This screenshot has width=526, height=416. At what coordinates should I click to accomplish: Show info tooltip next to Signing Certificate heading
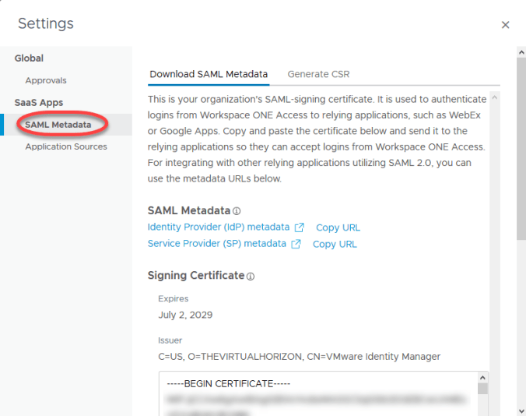pyautogui.click(x=251, y=277)
